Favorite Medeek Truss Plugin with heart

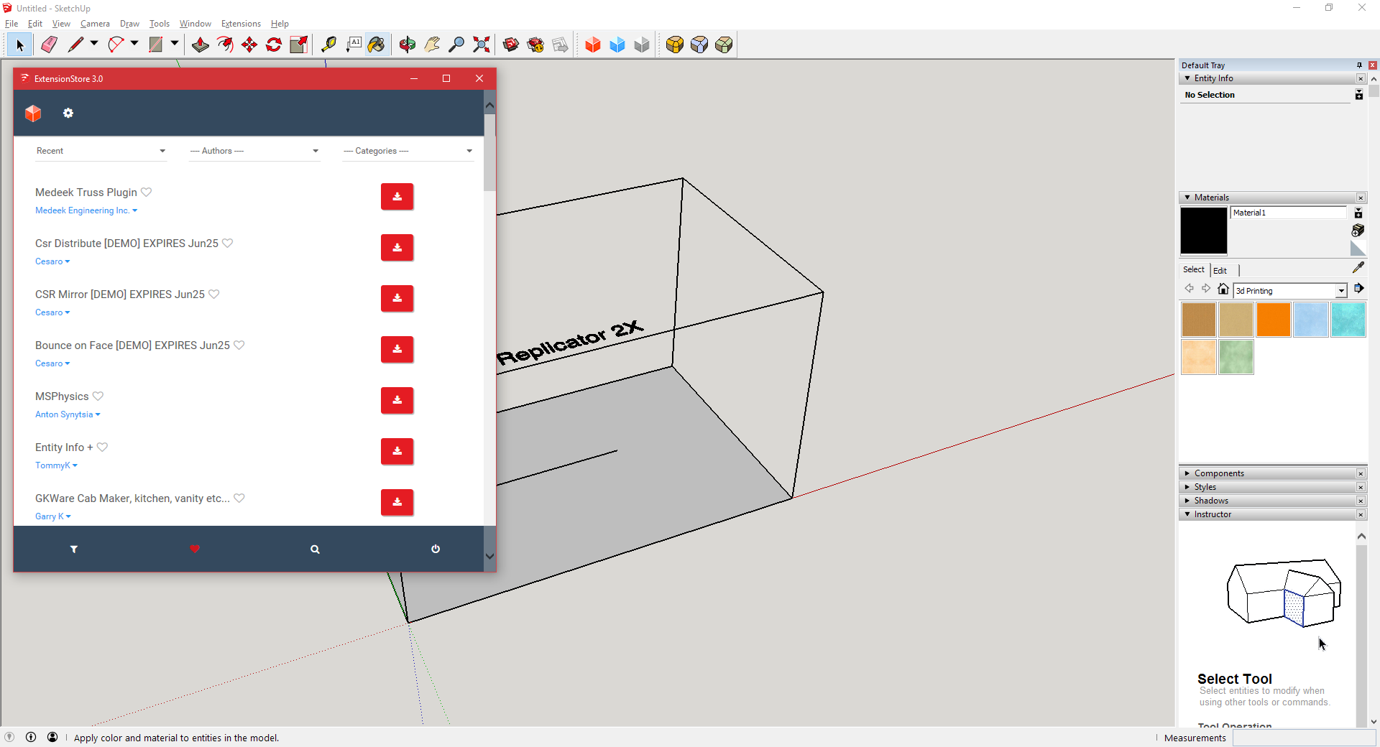(x=147, y=192)
